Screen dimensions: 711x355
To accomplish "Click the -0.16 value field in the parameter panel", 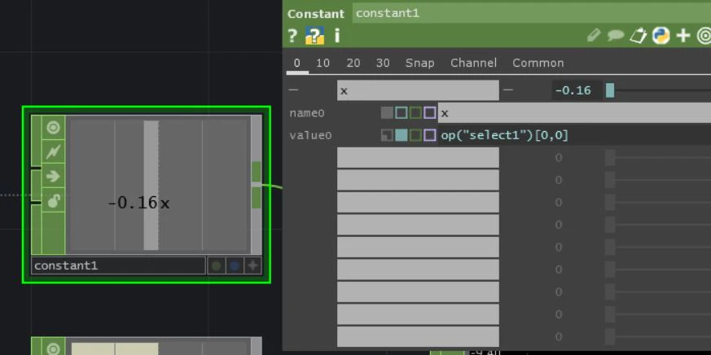I will 577,90.
